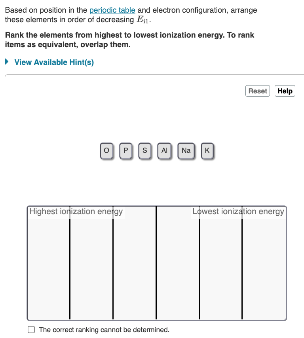Screen dimensions: 304x338
Task: Select the P element tile
Action: (x=125, y=150)
